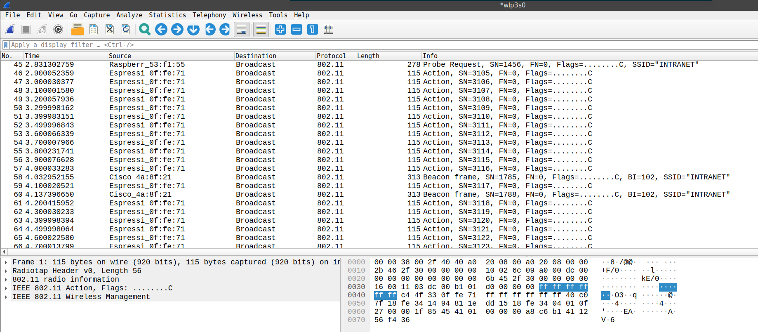Zoom in on packet text
Viewport: 758px width, 332px height.
coord(280,29)
